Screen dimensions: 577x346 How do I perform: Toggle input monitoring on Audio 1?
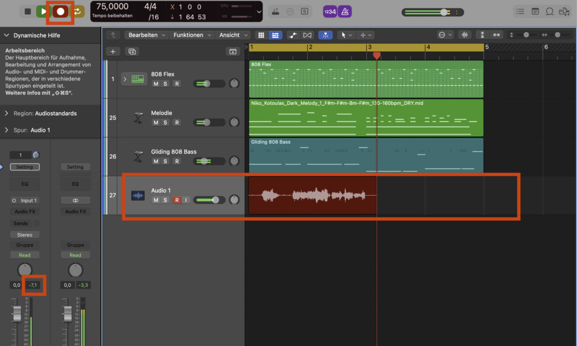pos(186,200)
